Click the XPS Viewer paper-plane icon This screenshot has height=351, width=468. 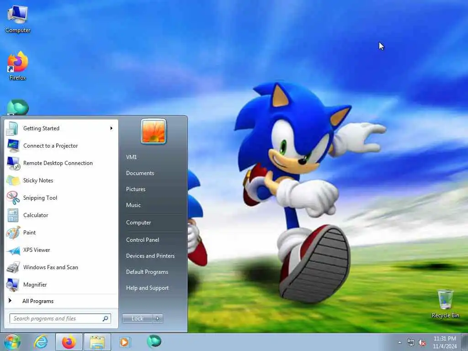(13, 250)
